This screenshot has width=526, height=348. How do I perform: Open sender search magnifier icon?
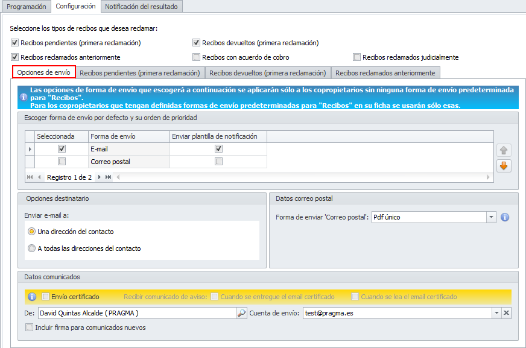[241, 313]
